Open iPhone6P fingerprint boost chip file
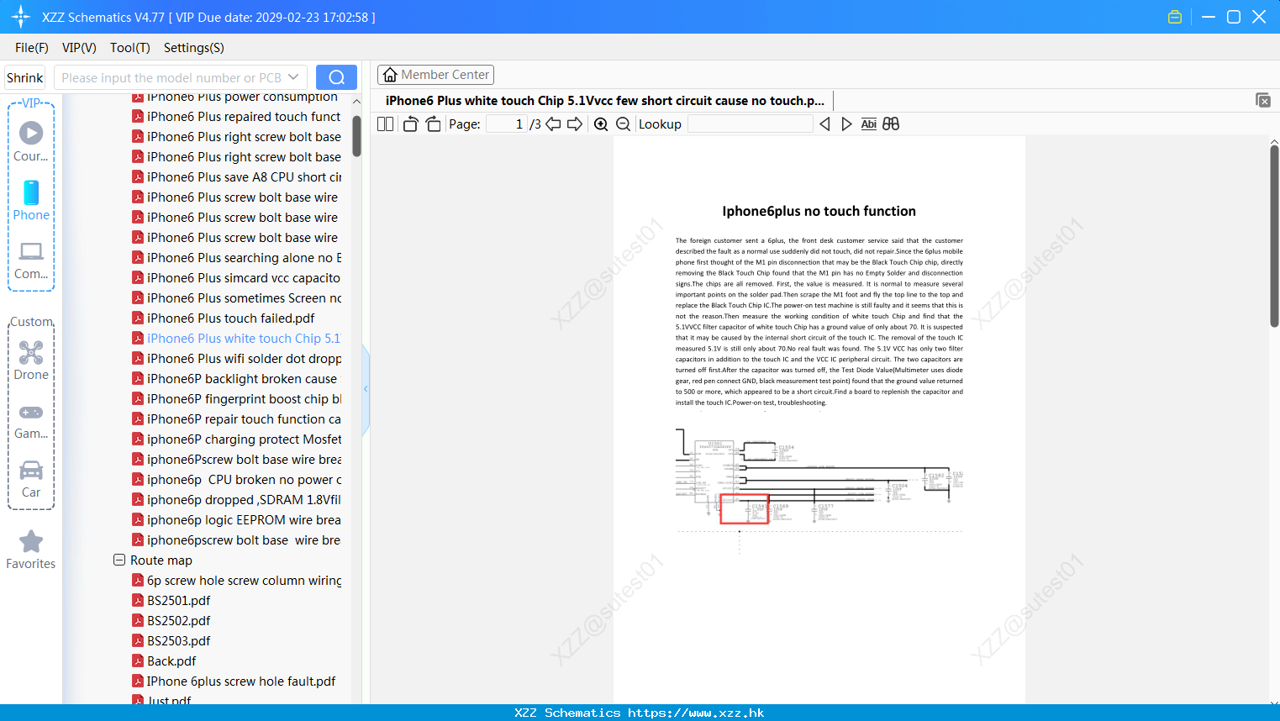The image size is (1280, 721). point(236,399)
